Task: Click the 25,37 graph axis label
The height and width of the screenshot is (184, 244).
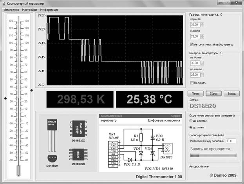Action: coord(41,85)
